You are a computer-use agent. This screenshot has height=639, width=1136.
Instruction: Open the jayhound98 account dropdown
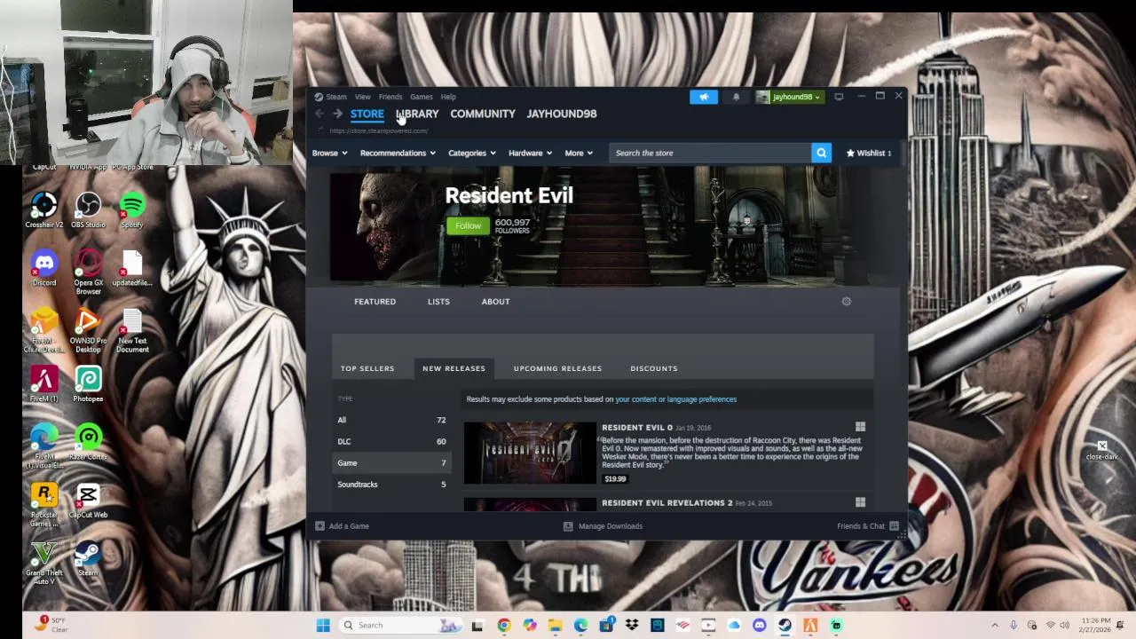pyautogui.click(x=789, y=97)
